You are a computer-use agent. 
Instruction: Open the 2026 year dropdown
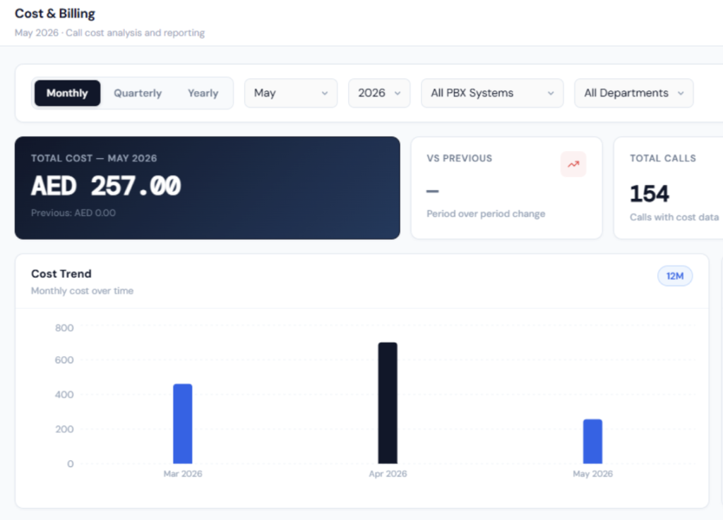click(x=379, y=93)
